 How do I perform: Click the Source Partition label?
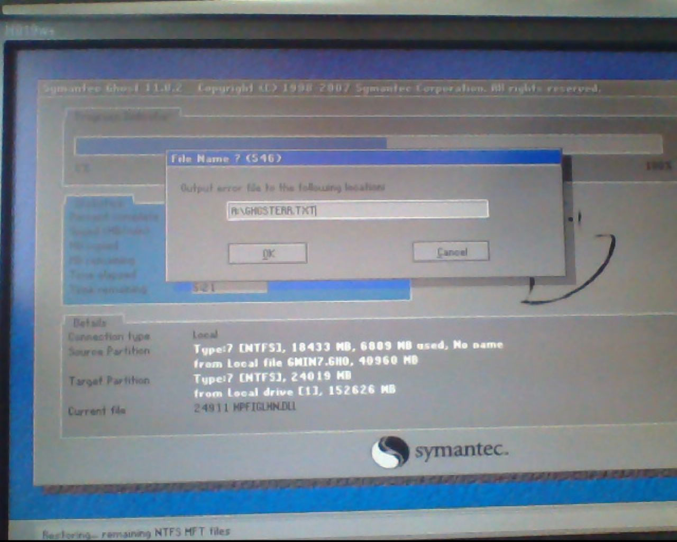(109, 351)
